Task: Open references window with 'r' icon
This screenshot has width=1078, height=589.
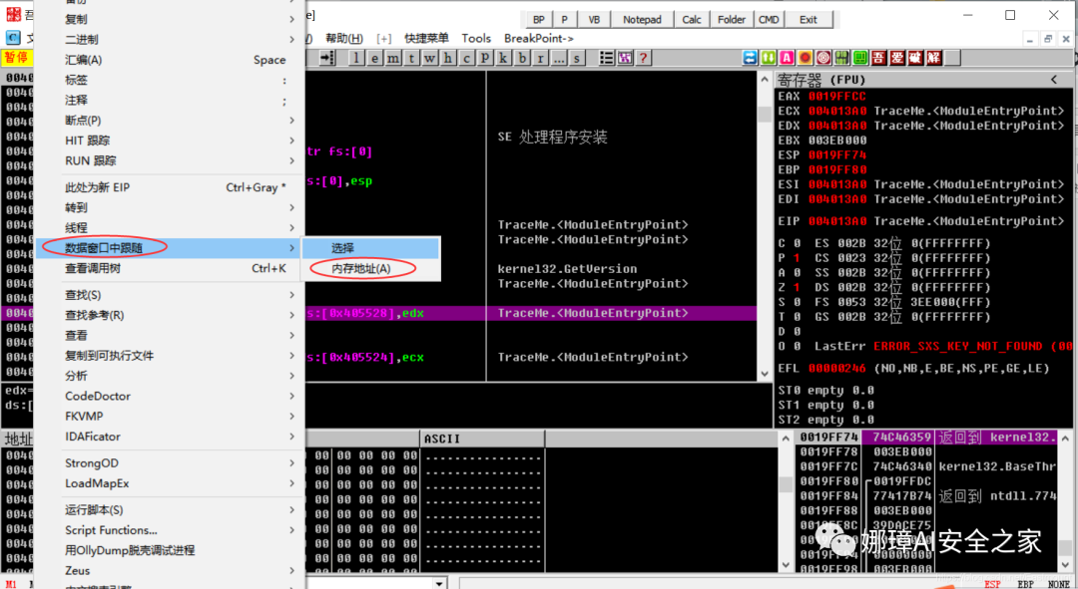Action: [540, 59]
